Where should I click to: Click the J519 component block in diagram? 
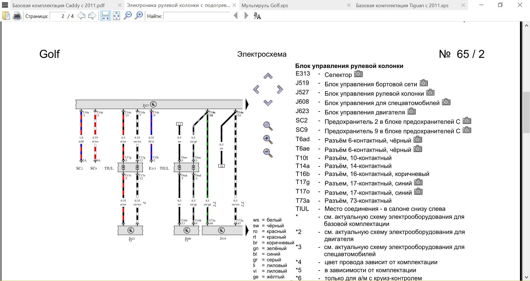(x=222, y=230)
